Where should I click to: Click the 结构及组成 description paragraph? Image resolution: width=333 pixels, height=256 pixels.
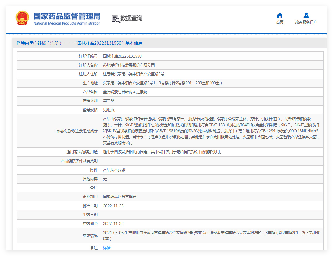click(211, 131)
